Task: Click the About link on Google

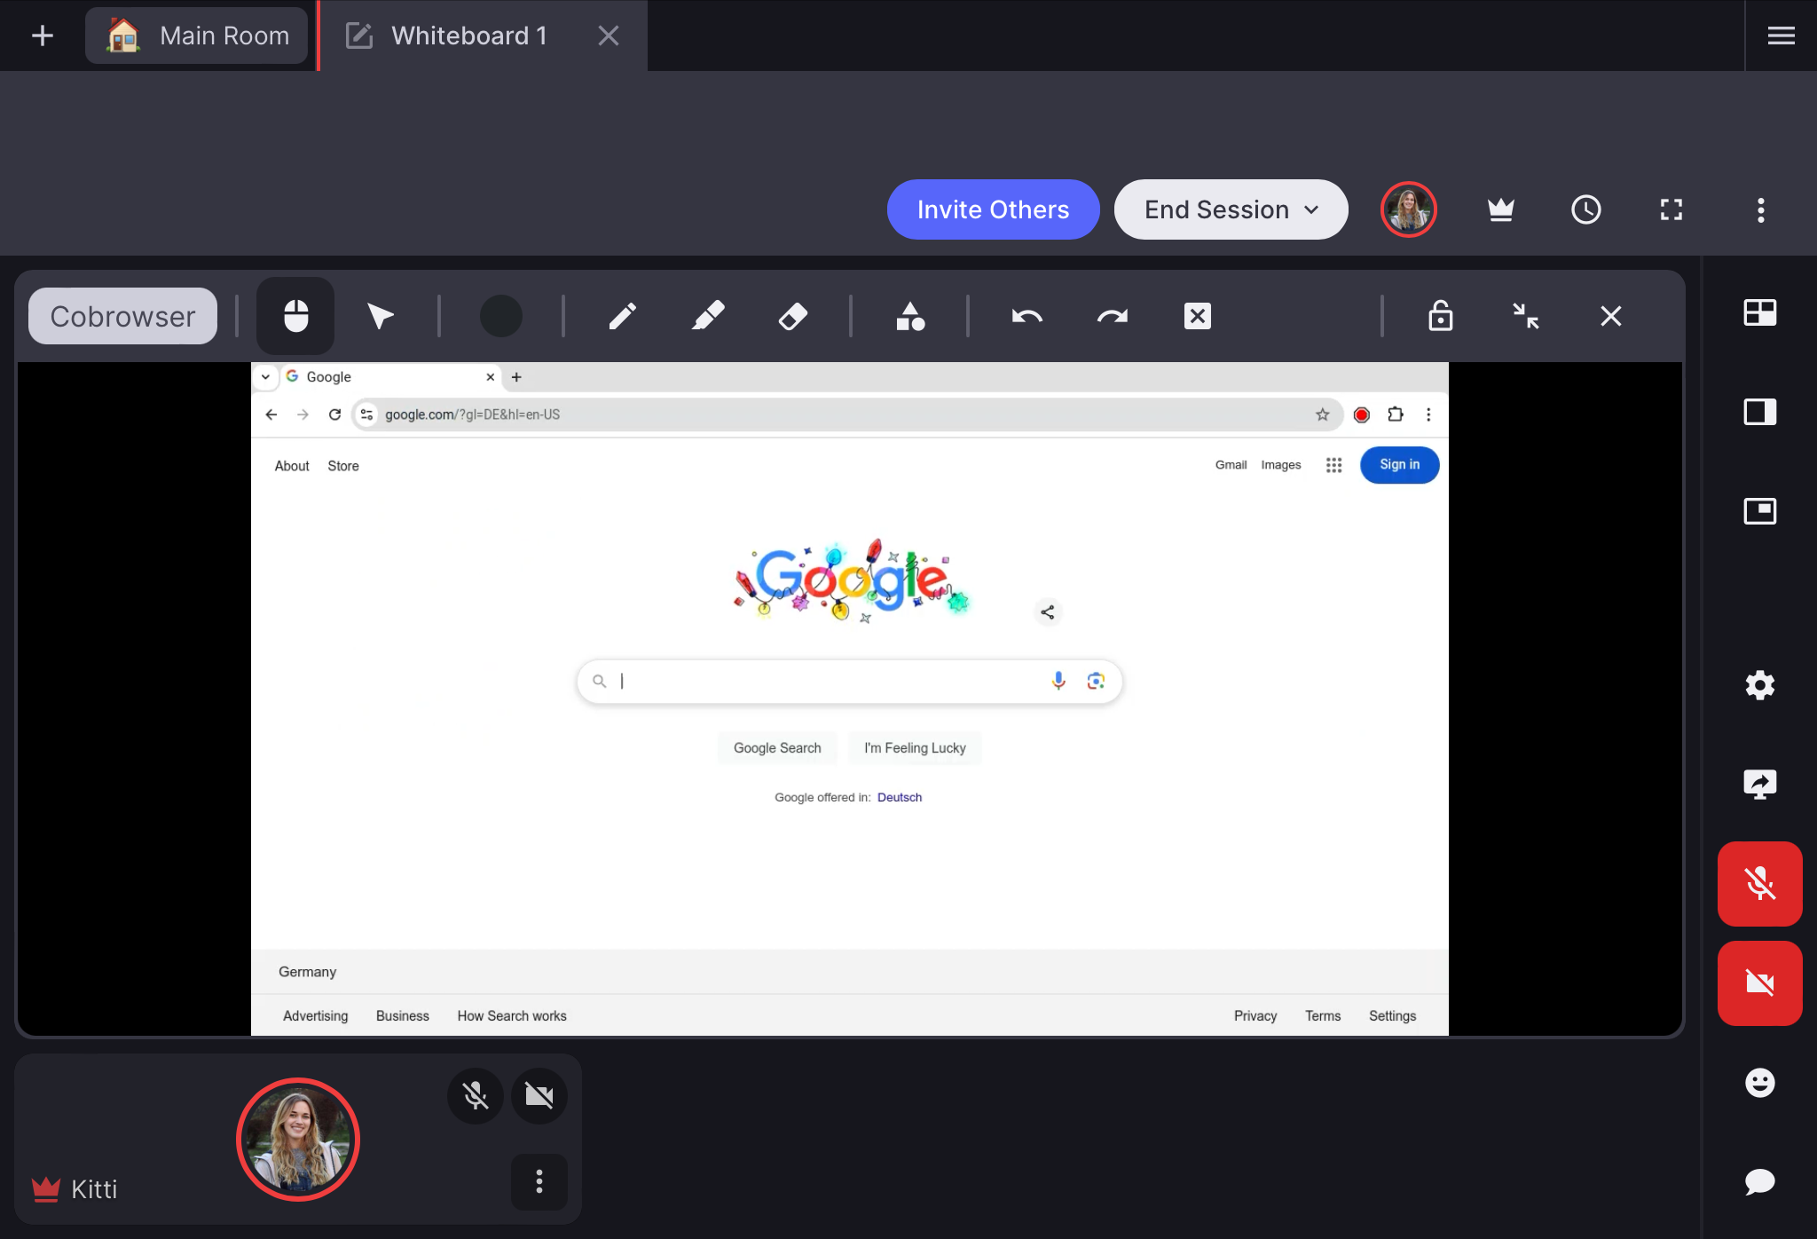Action: click(292, 466)
